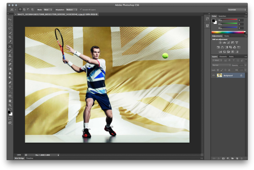254x170 pixels.
Task: Select the Pen tool
Action: click(x=10, y=82)
